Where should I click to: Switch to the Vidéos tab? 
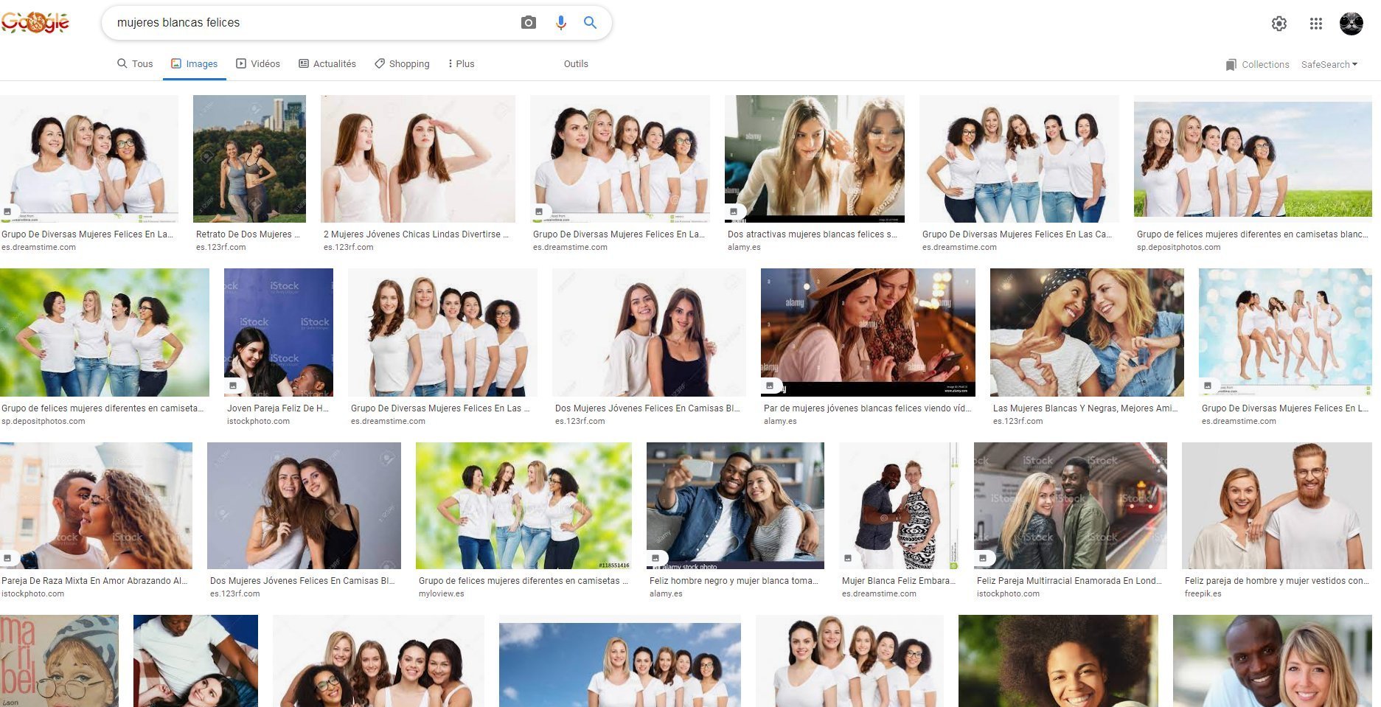(258, 64)
